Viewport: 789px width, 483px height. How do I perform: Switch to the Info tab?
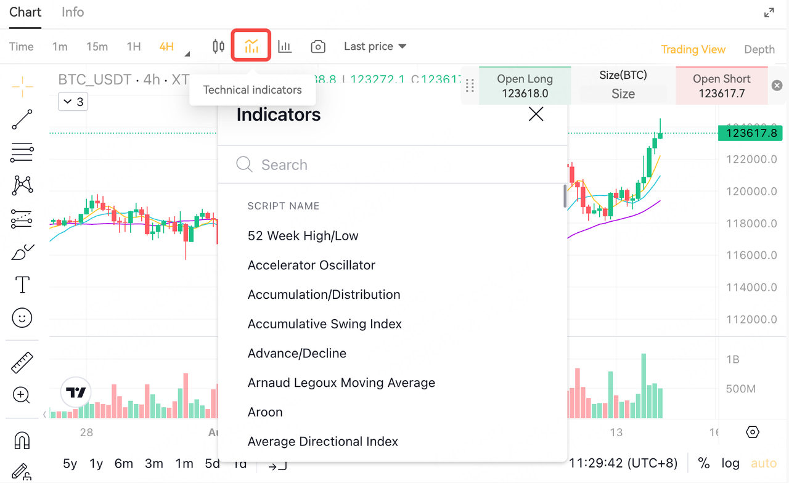pyautogui.click(x=72, y=12)
